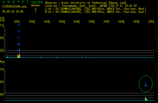This screenshot has height=103, width=158.
Task: Click the 2050 time axis marker
Action: [x=151, y=22]
